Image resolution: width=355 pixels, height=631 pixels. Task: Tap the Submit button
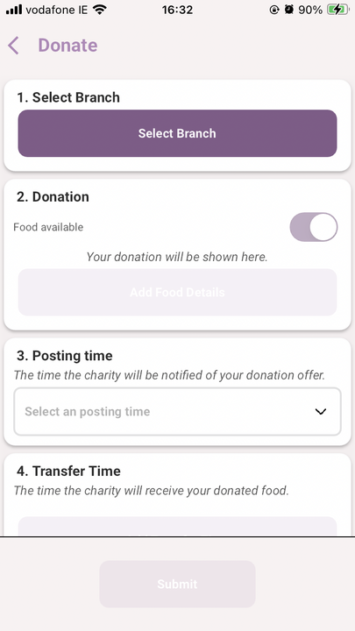coord(177,584)
